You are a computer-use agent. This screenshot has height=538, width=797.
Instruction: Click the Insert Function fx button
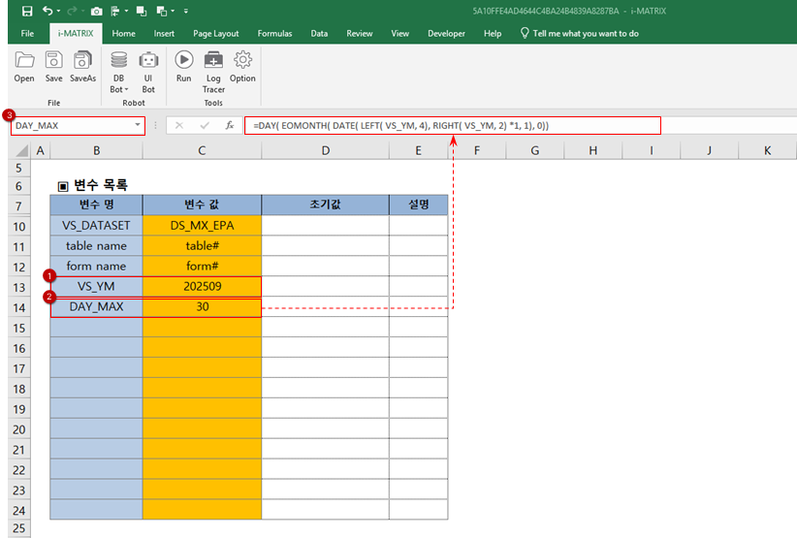230,126
